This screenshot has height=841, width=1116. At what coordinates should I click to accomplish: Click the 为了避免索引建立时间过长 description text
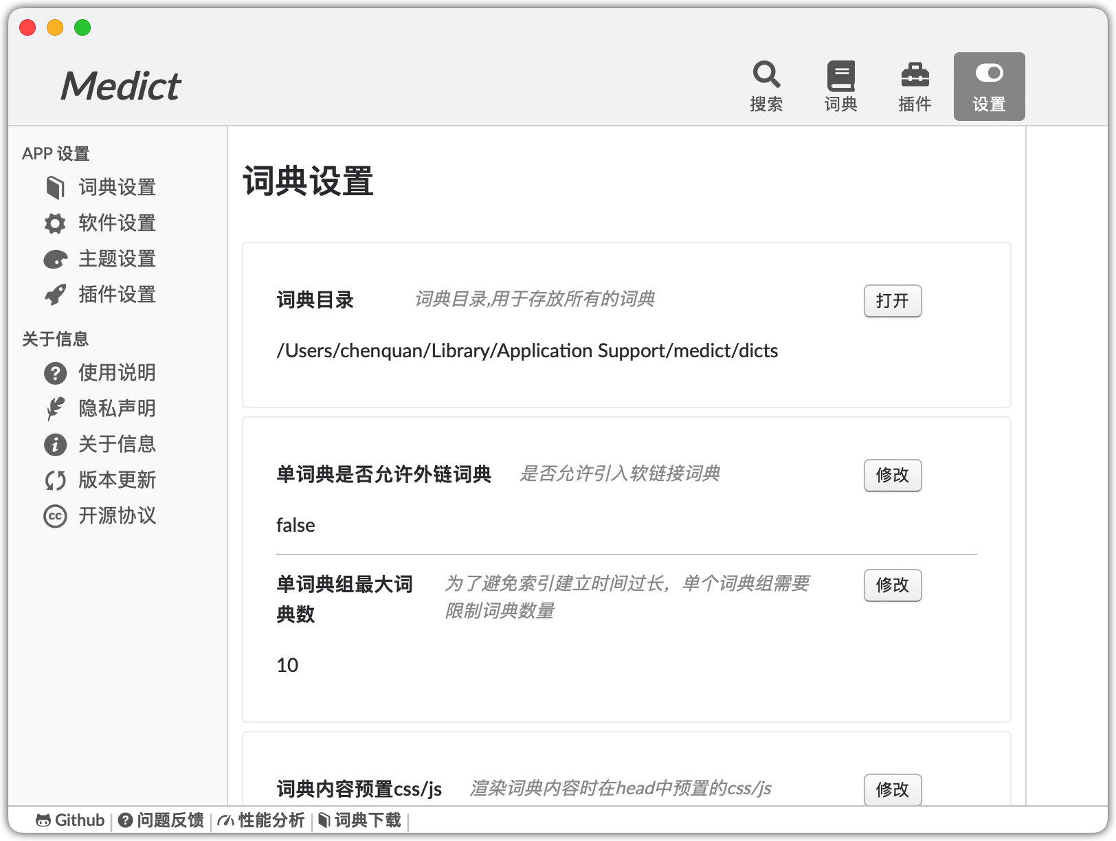pos(627,597)
